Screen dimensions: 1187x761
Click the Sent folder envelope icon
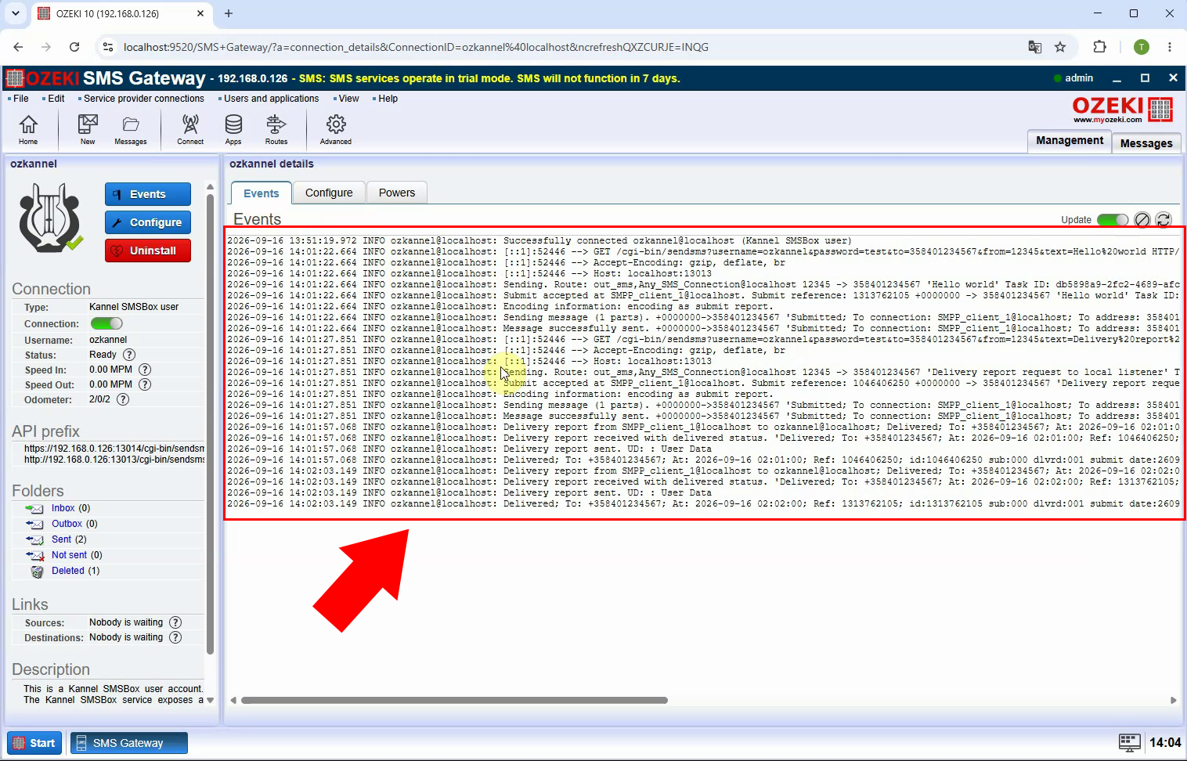[35, 540]
